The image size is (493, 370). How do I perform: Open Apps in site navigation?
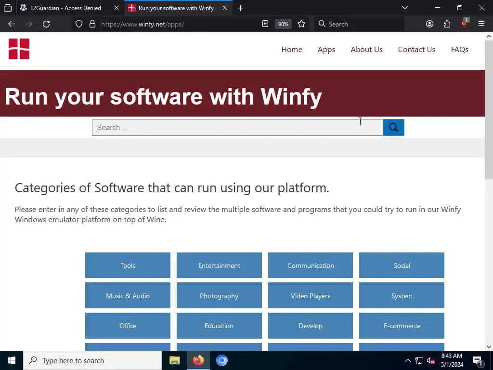[x=326, y=50]
